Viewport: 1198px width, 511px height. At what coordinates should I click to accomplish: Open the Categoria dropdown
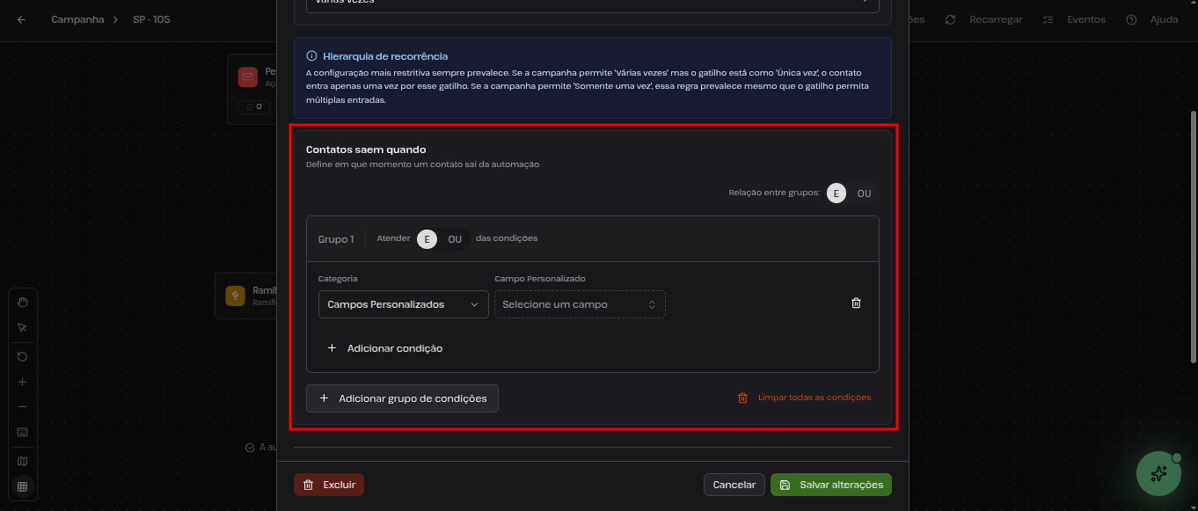point(403,304)
